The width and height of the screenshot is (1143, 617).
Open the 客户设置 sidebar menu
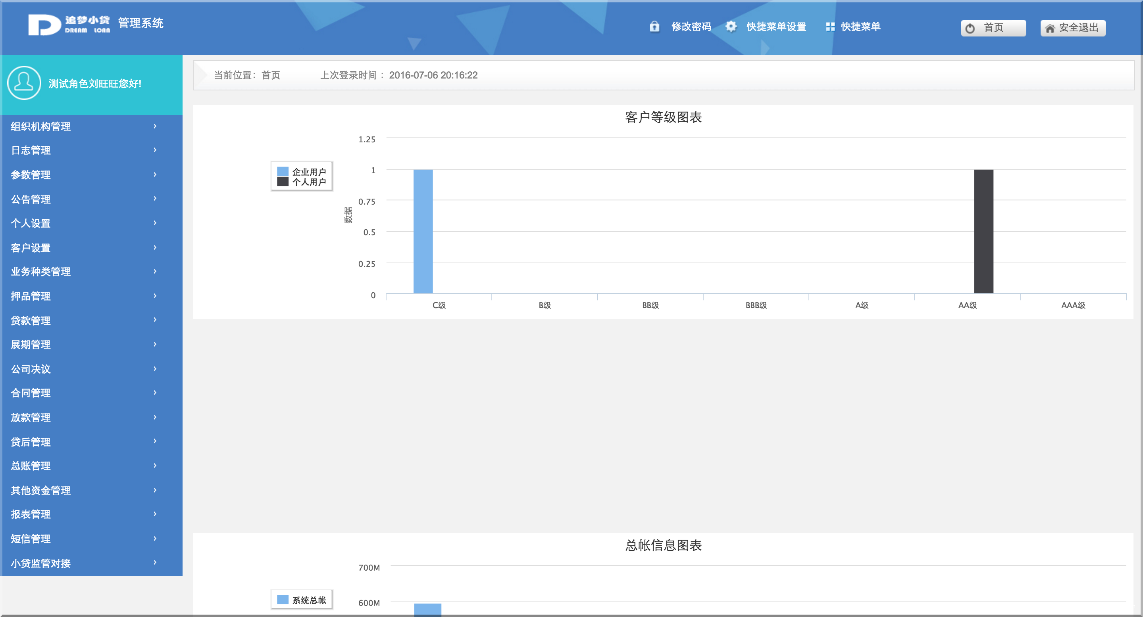coord(31,248)
